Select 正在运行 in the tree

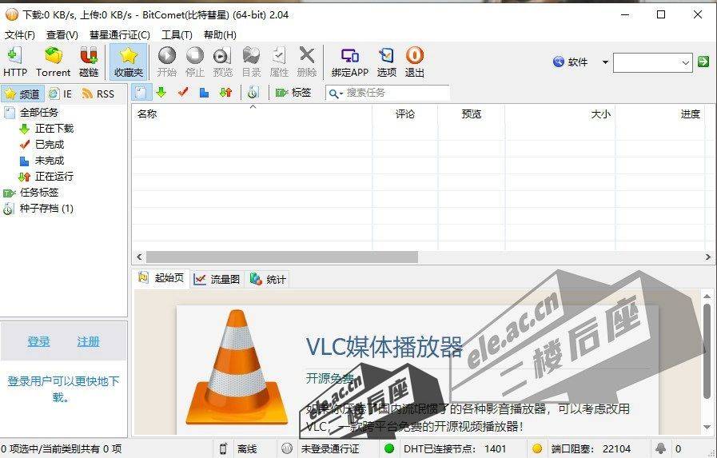point(54,177)
